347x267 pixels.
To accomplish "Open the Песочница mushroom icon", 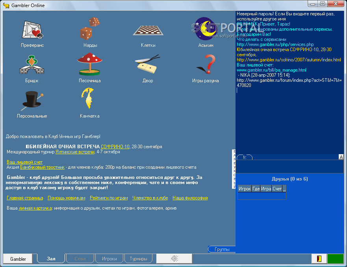I will coord(90,64).
